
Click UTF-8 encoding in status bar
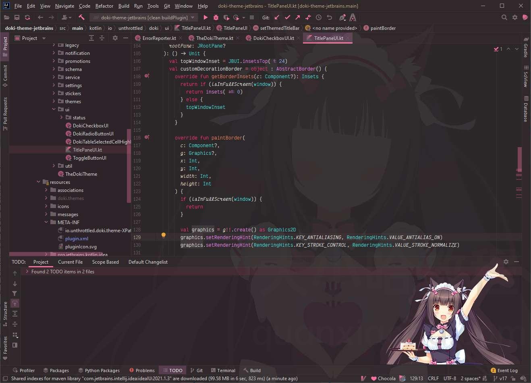(x=450, y=378)
